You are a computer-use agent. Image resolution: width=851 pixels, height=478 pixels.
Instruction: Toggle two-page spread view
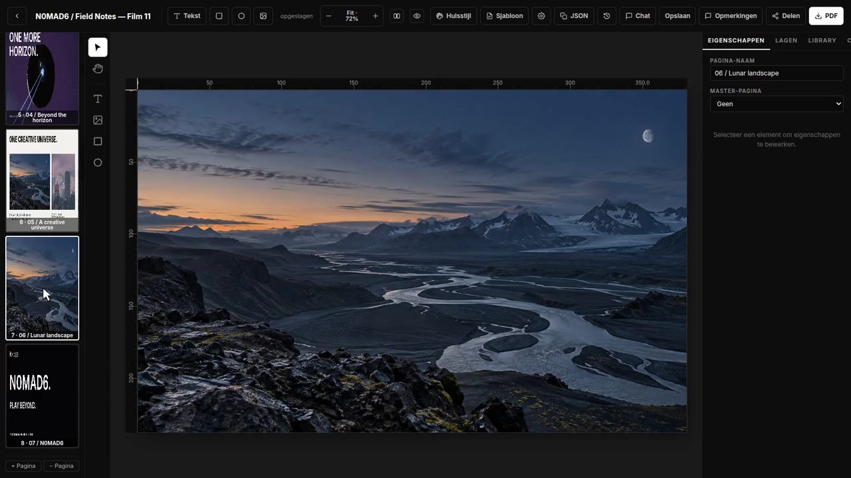pyautogui.click(x=397, y=16)
